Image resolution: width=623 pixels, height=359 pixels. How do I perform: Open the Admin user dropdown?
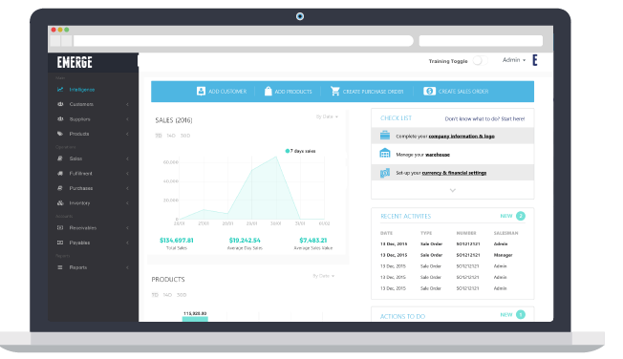(514, 60)
